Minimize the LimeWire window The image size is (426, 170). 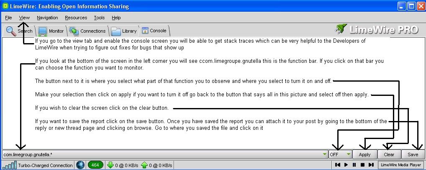[x=402, y=6]
